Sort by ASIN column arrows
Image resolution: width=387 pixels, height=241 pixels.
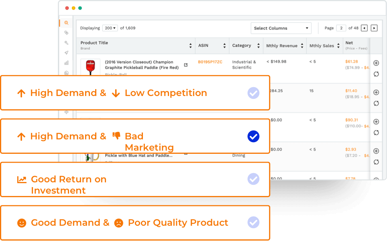[224, 45]
